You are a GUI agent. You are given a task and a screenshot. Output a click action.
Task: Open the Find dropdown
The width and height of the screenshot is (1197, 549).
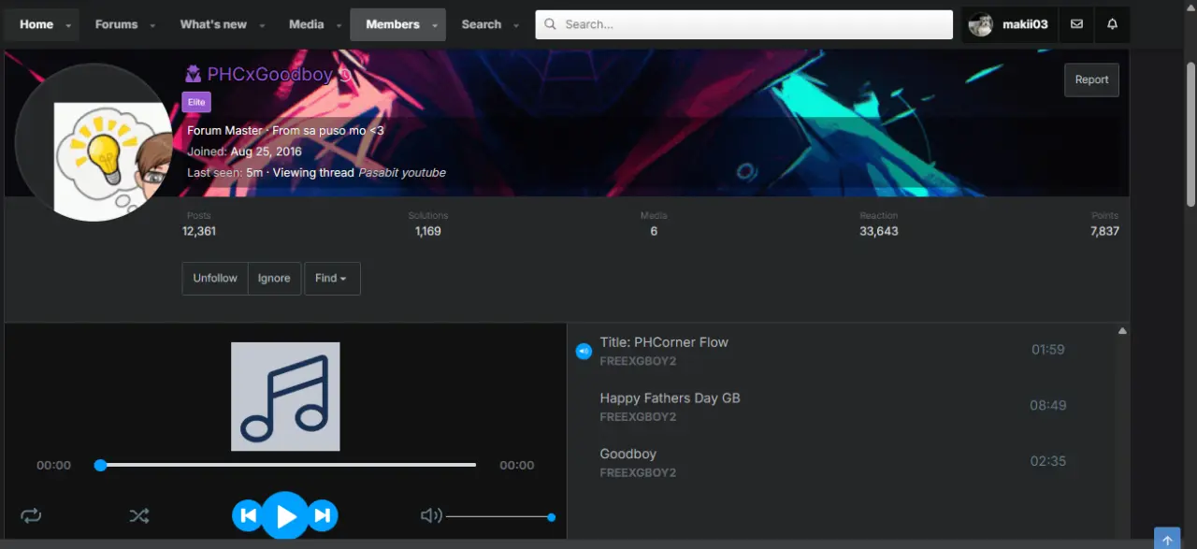tap(332, 279)
